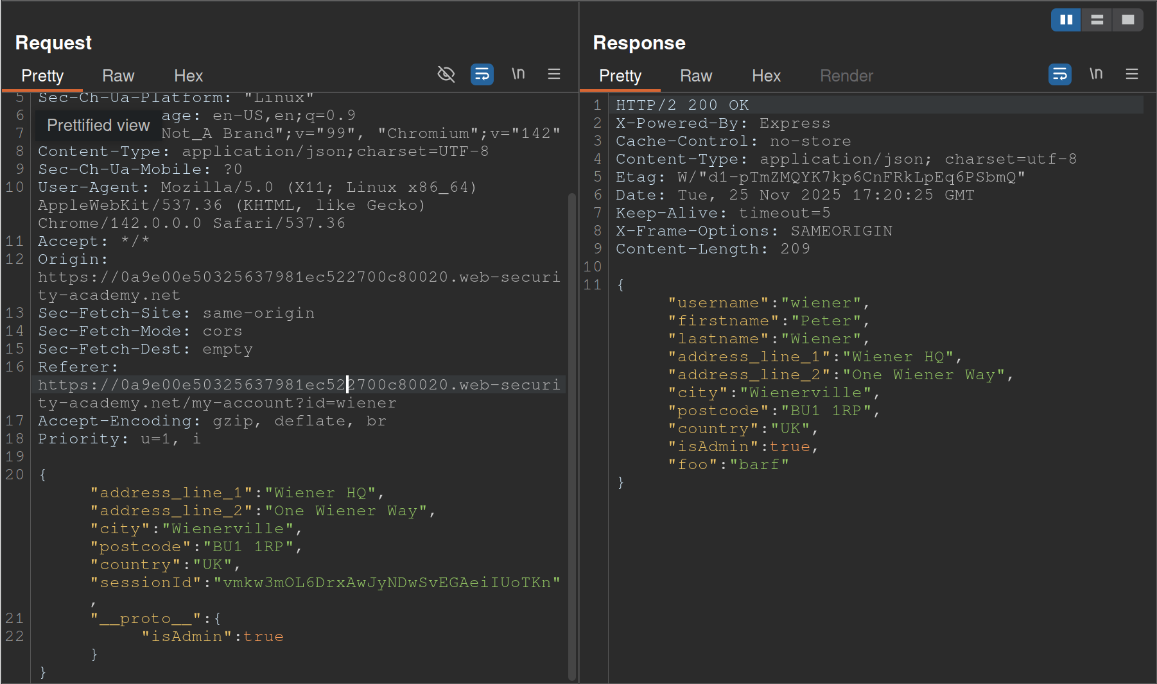Toggle word wrap in Response panel

1059,74
